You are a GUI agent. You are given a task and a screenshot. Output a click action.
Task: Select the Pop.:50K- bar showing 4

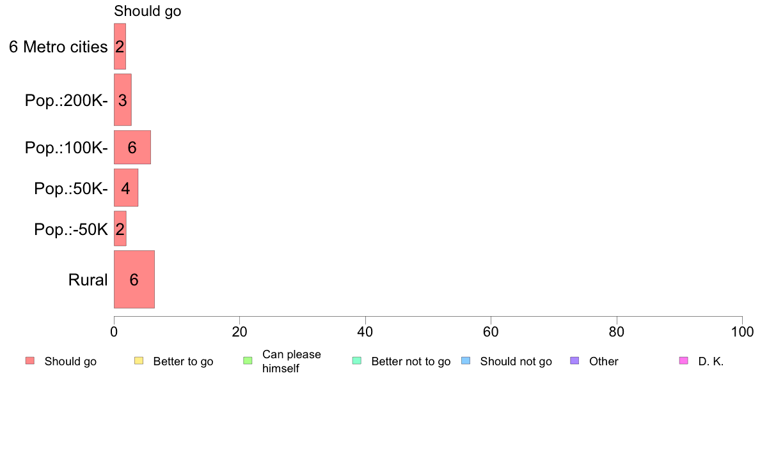126,188
